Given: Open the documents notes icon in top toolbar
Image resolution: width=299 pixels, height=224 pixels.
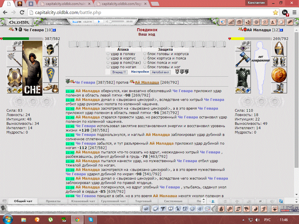Looking at the screenshot, I should point(281,22).
